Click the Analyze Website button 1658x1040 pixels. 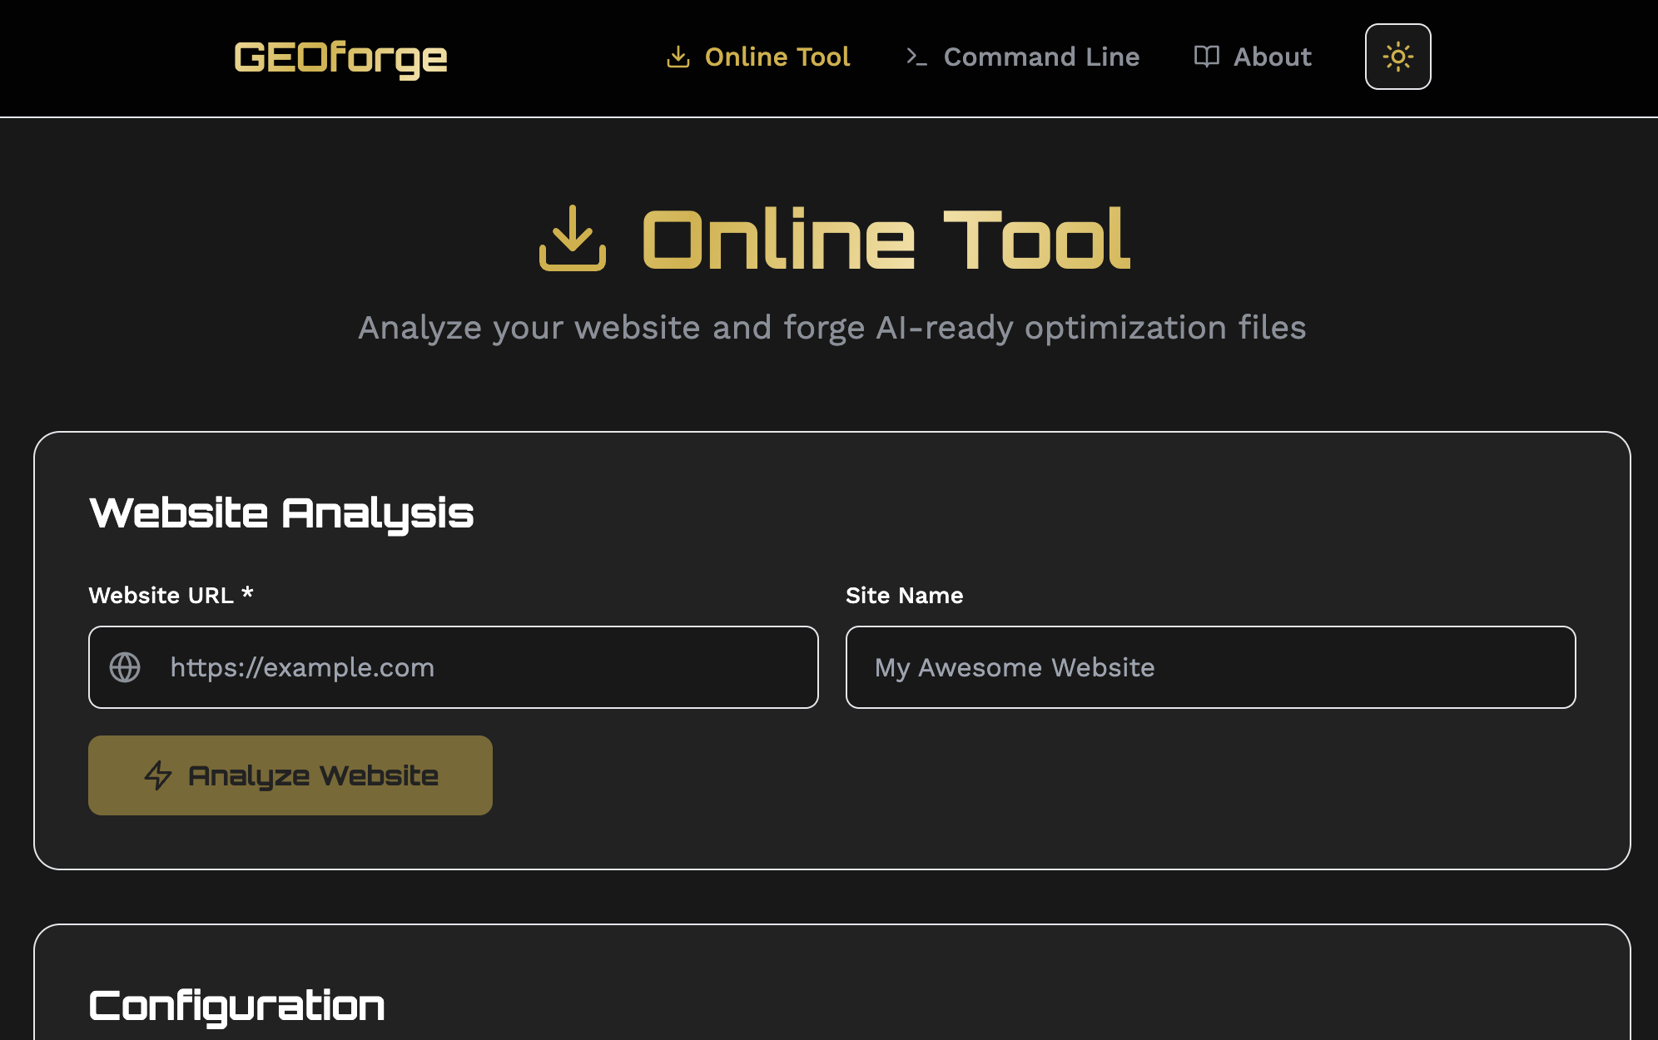pyautogui.click(x=290, y=775)
